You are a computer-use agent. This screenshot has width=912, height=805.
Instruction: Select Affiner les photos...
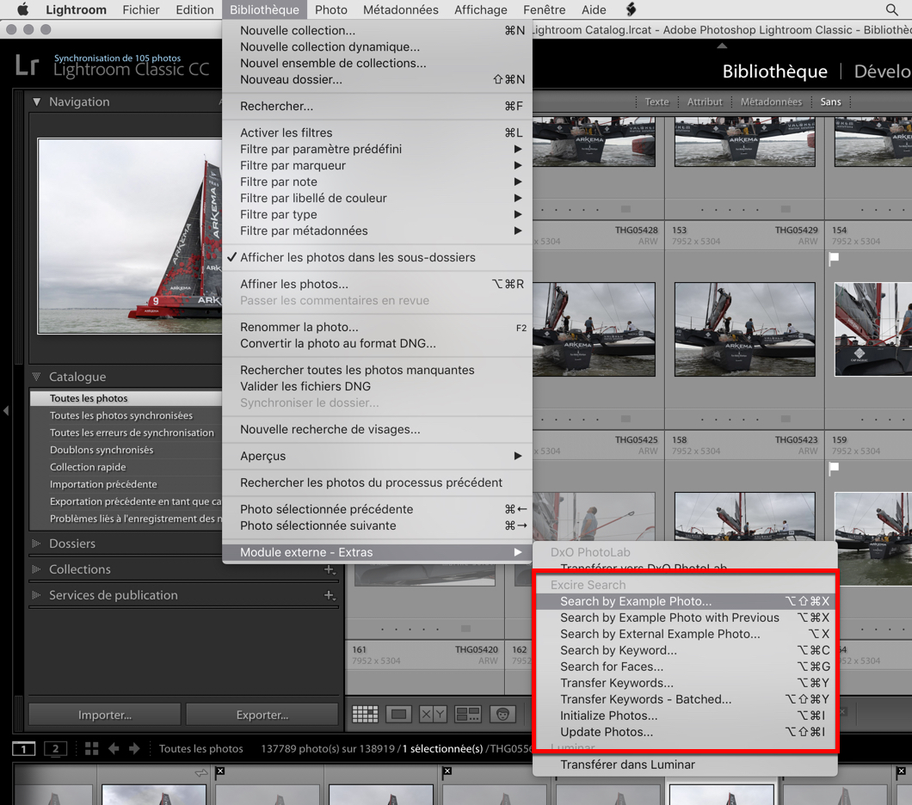(x=377, y=284)
